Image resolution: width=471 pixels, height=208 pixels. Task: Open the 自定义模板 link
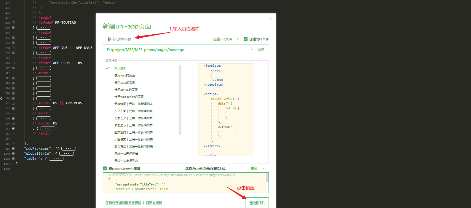(x=154, y=203)
